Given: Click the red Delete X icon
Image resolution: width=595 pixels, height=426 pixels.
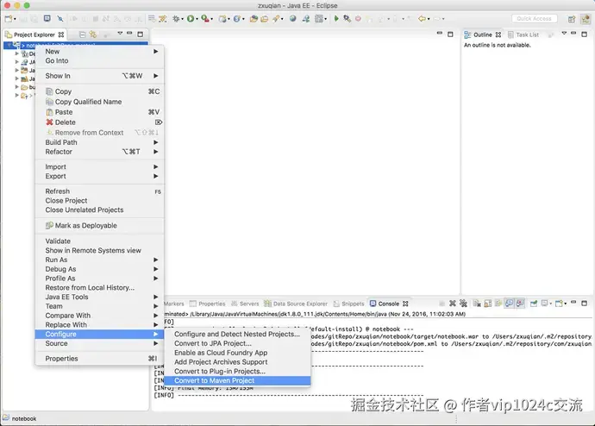Looking at the screenshot, I should coord(49,122).
